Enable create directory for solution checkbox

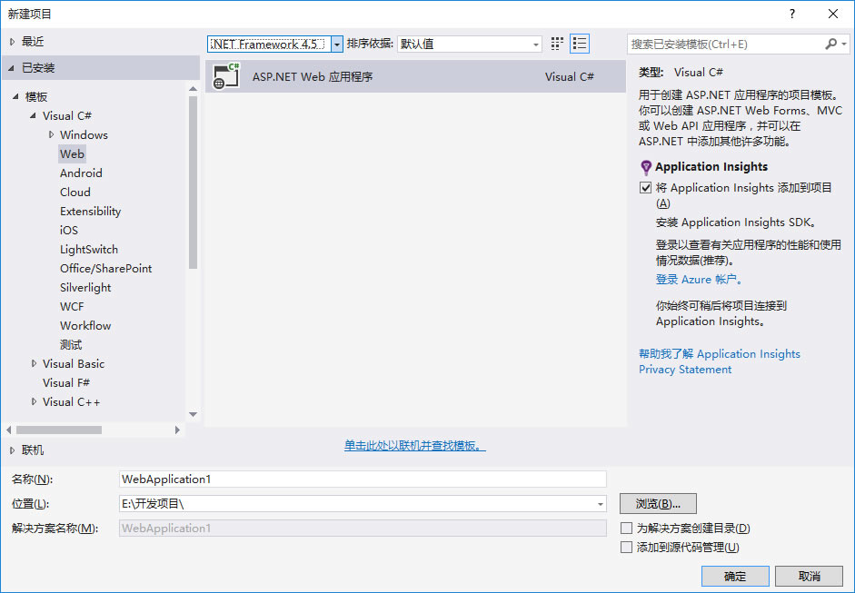pos(627,529)
